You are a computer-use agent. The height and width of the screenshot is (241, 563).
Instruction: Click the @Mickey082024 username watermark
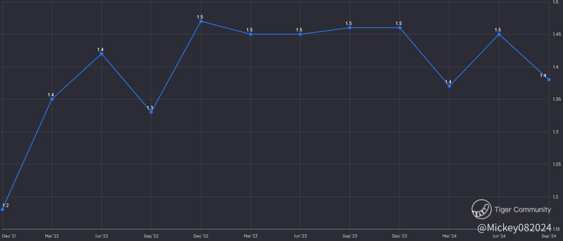click(515, 227)
